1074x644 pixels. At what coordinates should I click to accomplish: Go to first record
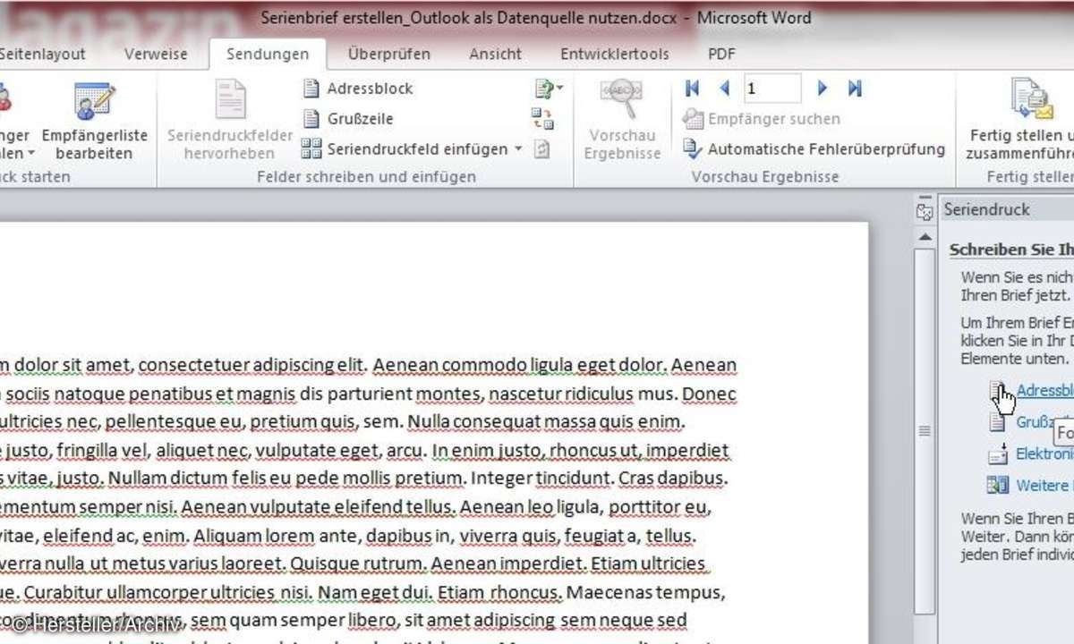click(692, 88)
